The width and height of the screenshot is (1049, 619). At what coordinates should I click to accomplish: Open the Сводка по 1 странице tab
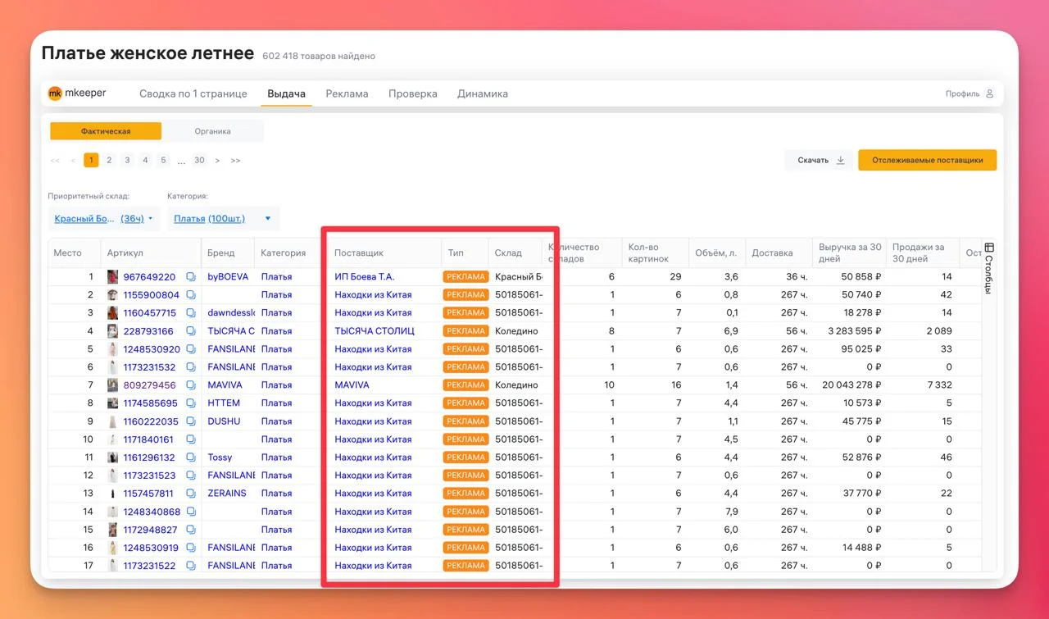(193, 93)
